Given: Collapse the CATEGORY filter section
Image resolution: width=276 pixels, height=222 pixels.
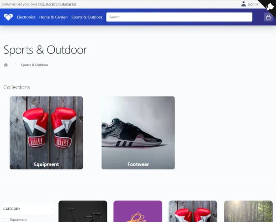Looking at the screenshot, I should 52,209.
